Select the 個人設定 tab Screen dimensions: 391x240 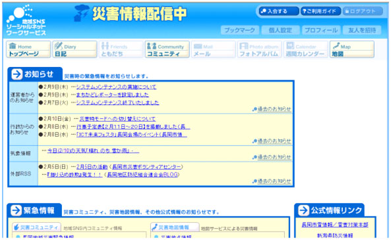[x=280, y=30]
